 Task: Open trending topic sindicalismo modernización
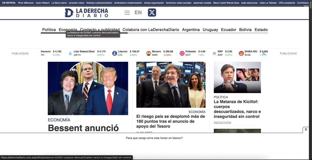(x=128, y=3)
